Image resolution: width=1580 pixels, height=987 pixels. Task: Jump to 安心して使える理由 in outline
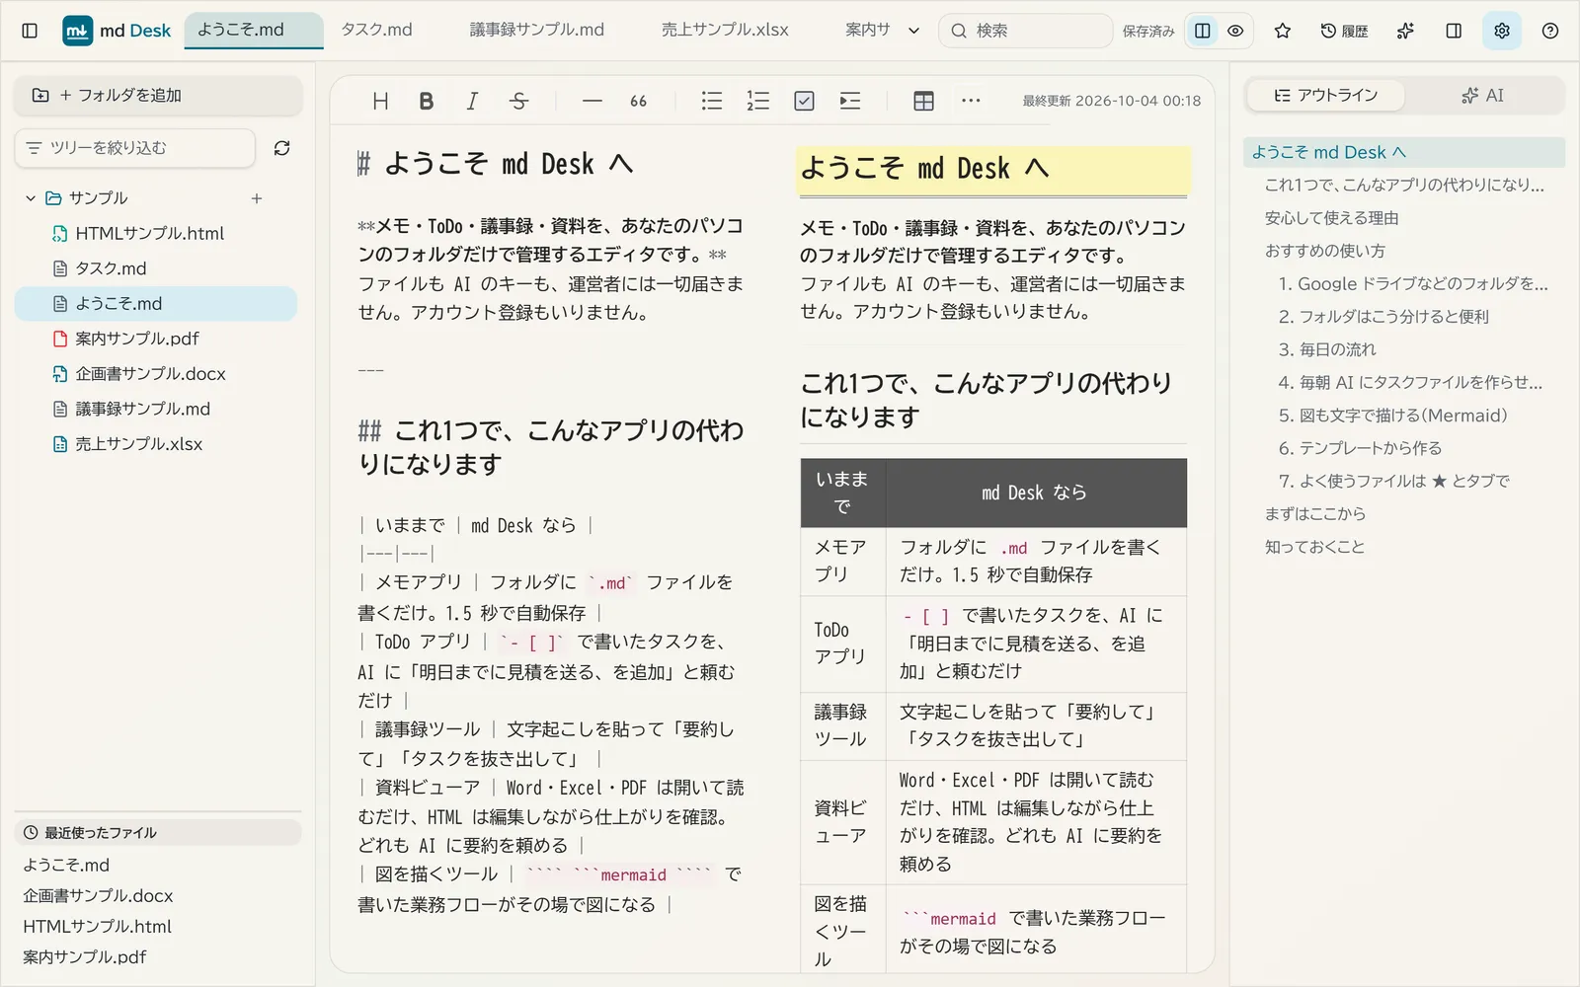tap(1331, 218)
